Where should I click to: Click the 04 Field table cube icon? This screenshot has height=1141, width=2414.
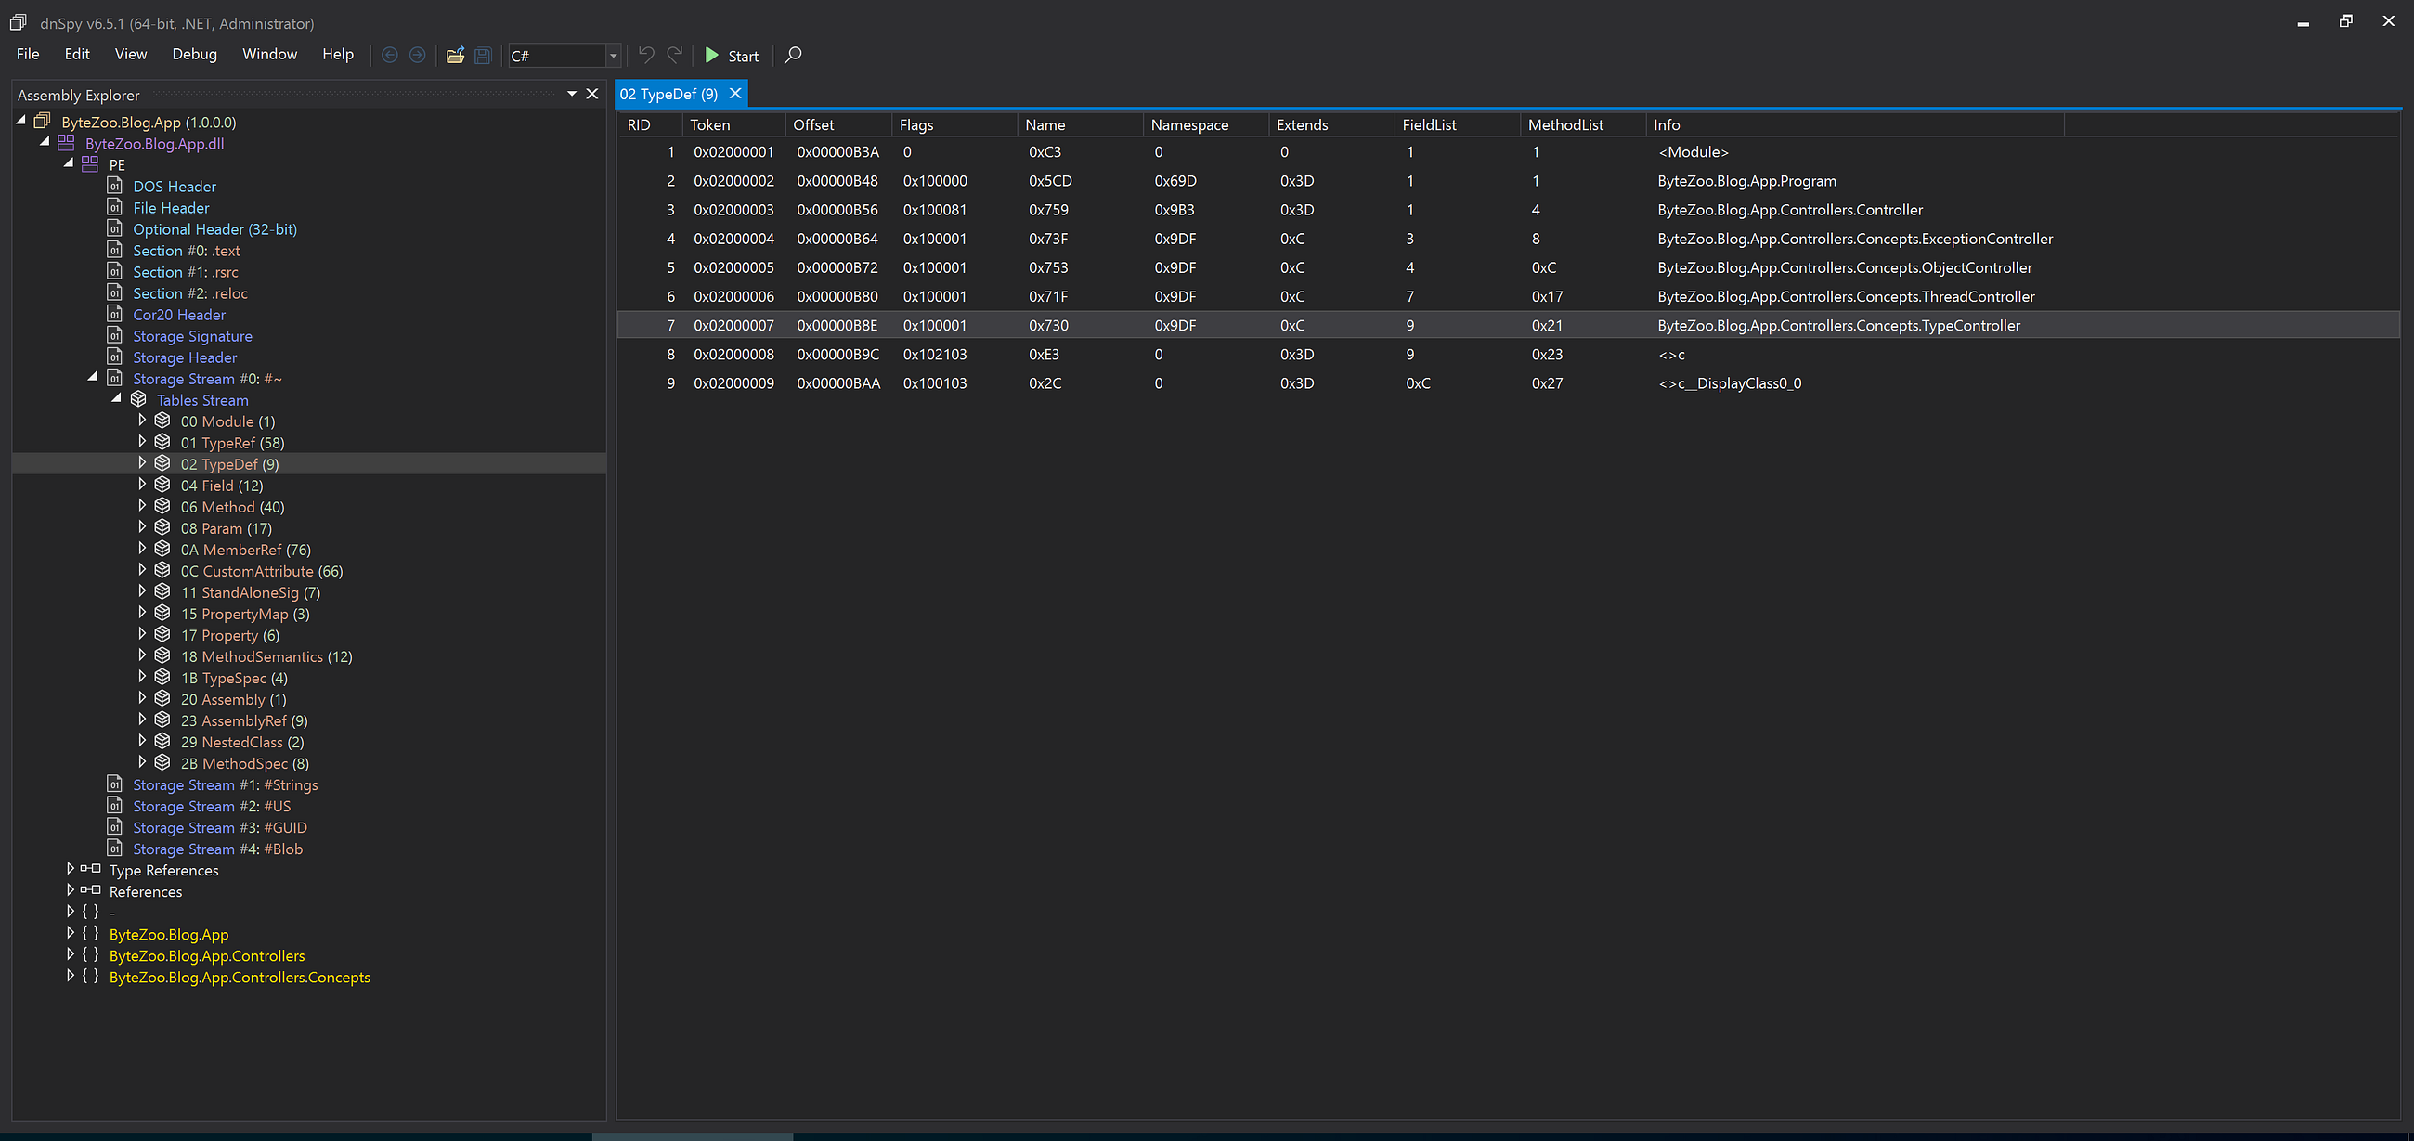point(162,486)
